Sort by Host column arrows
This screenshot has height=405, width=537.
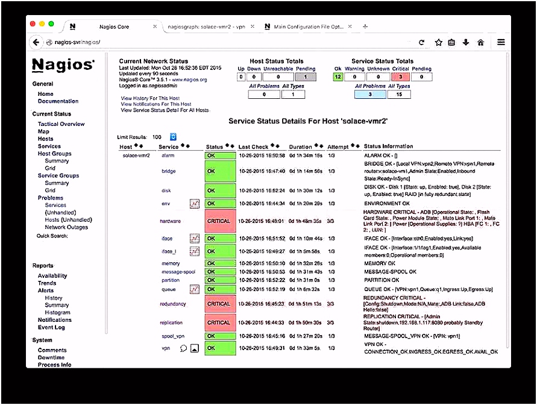(x=139, y=146)
